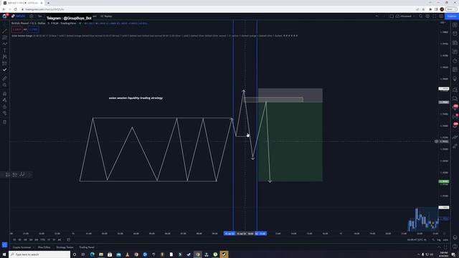Open the layout setup selector

point(392,16)
